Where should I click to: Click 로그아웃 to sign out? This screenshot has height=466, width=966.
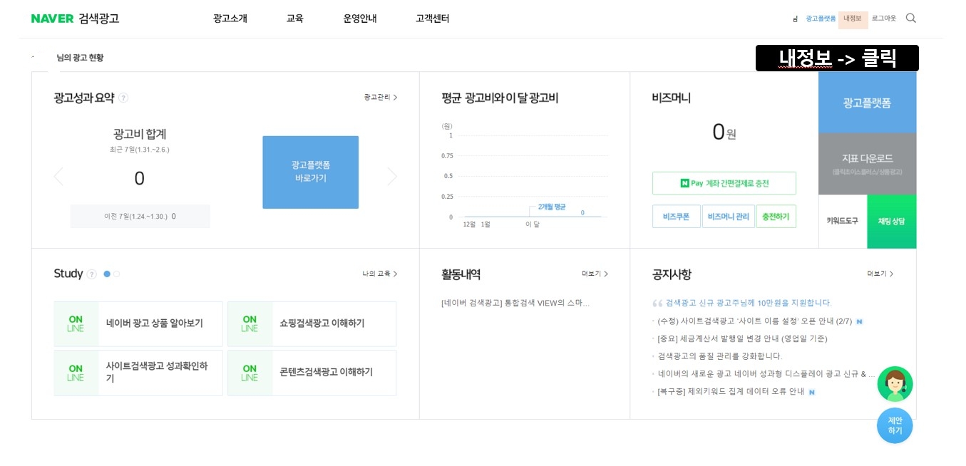pos(884,19)
